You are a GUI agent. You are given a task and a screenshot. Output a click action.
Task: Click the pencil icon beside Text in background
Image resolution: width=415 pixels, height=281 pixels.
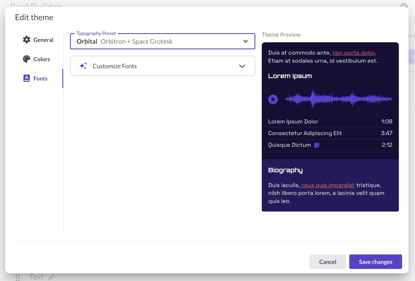[x=51, y=277]
